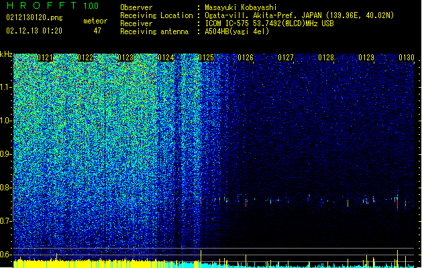Click the 'Observer' field label
Screen dimensions: 422x268
[x=136, y=7]
